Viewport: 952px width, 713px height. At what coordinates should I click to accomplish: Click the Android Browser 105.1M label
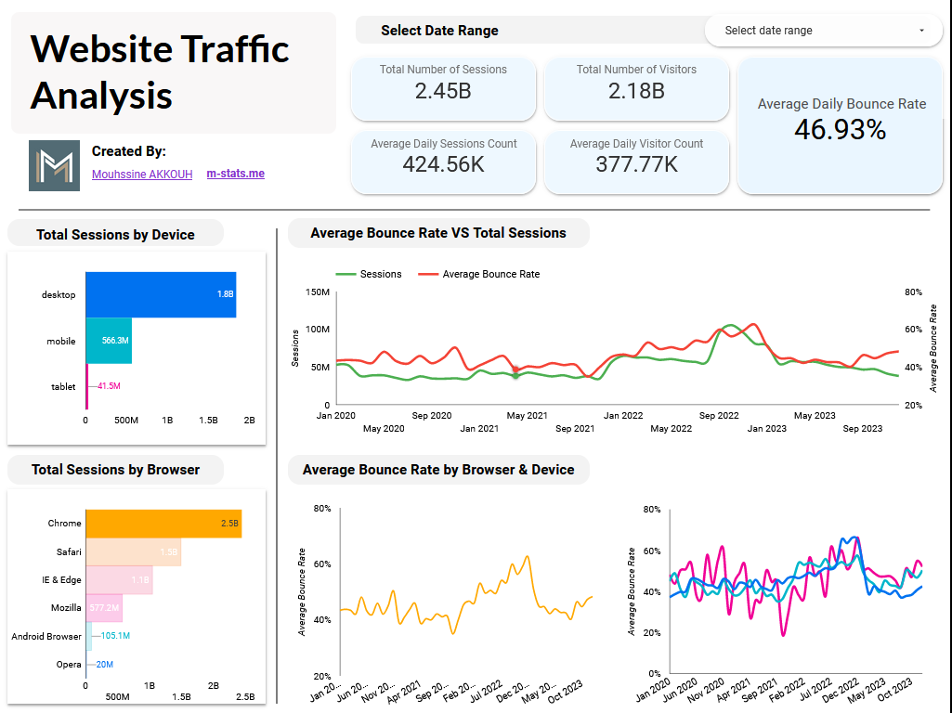115,636
